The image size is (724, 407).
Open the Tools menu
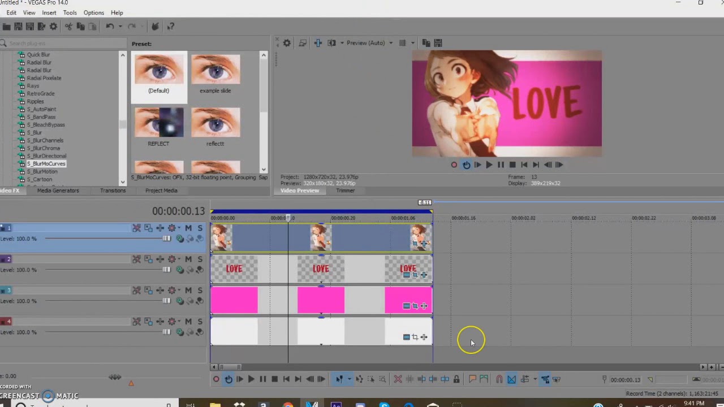70,12
